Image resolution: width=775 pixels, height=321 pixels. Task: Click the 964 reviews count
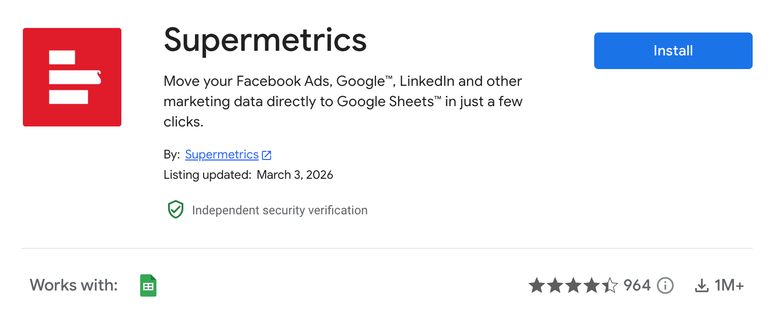click(x=637, y=285)
